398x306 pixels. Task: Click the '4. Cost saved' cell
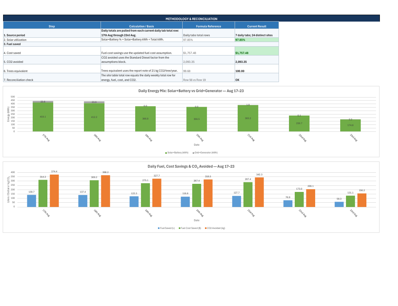52,51
